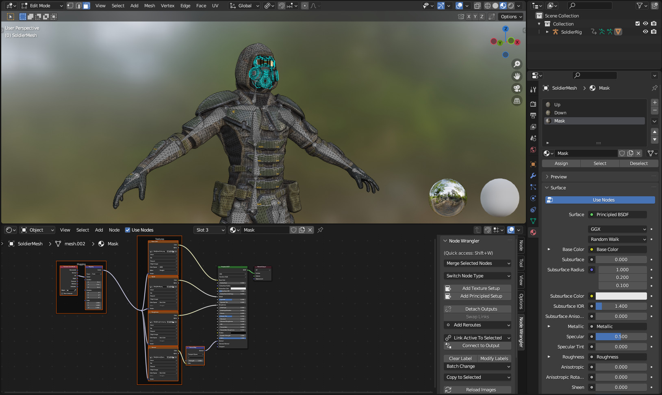Image resolution: width=662 pixels, height=395 pixels.
Task: Toggle proportional editing in viewport header
Action: pyautogui.click(x=305, y=6)
